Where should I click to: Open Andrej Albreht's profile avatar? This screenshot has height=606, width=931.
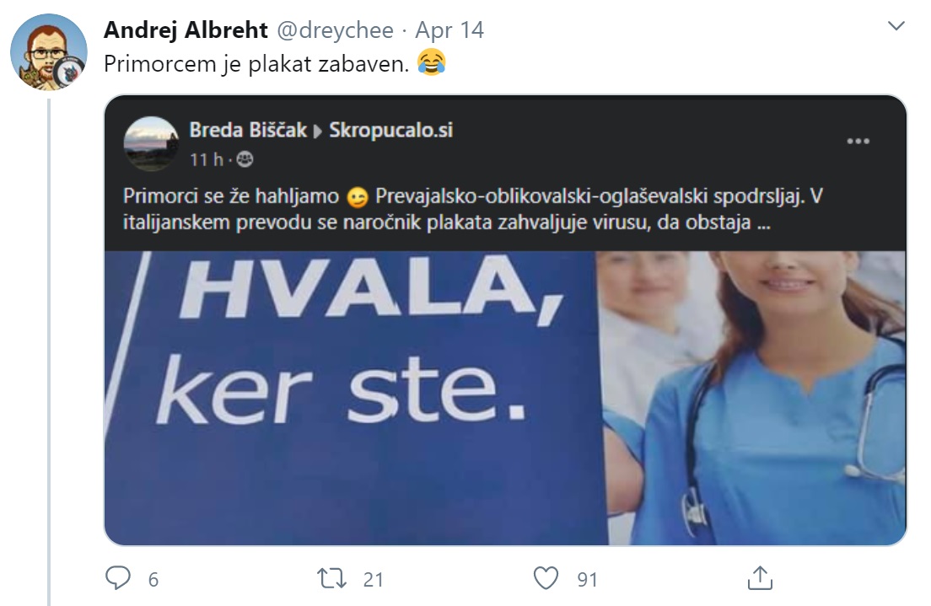tap(49, 52)
